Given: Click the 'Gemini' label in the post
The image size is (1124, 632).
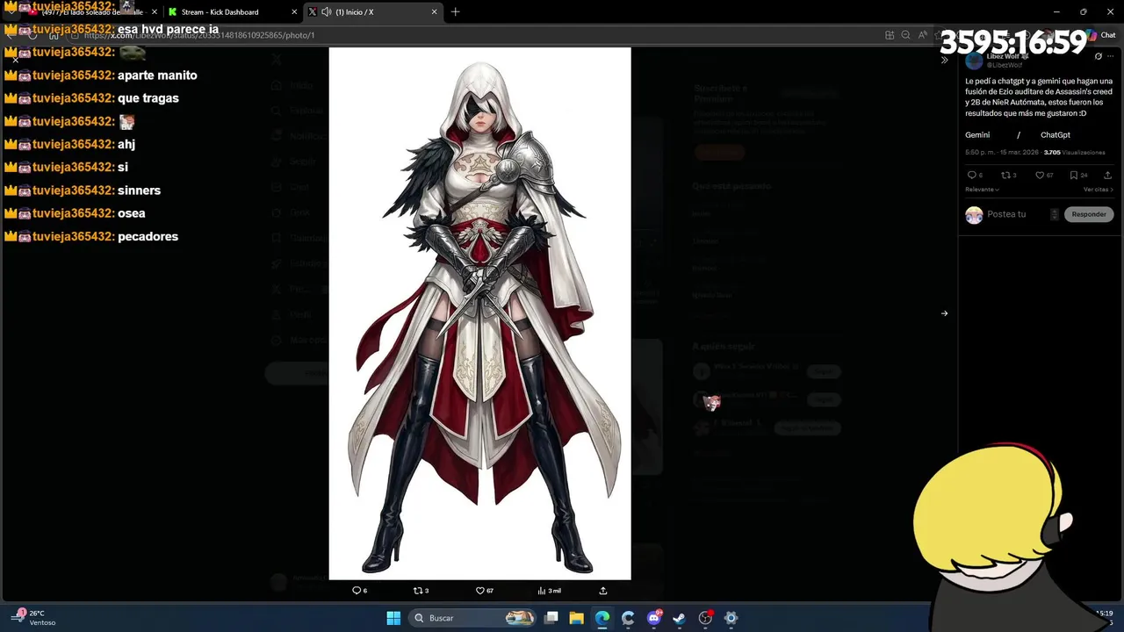Looking at the screenshot, I should (x=977, y=135).
